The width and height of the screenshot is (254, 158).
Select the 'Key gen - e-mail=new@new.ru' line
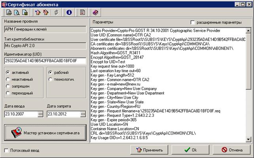click(116, 84)
